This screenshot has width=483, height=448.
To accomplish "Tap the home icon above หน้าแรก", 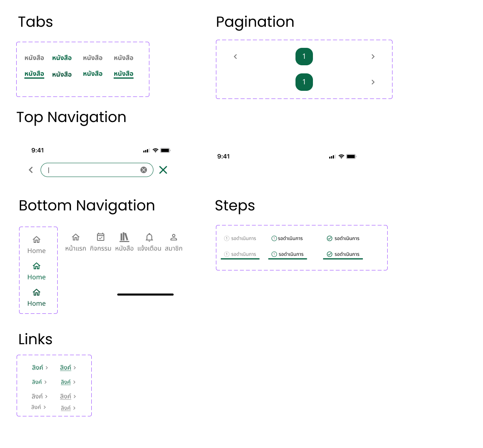I will tap(75, 237).
